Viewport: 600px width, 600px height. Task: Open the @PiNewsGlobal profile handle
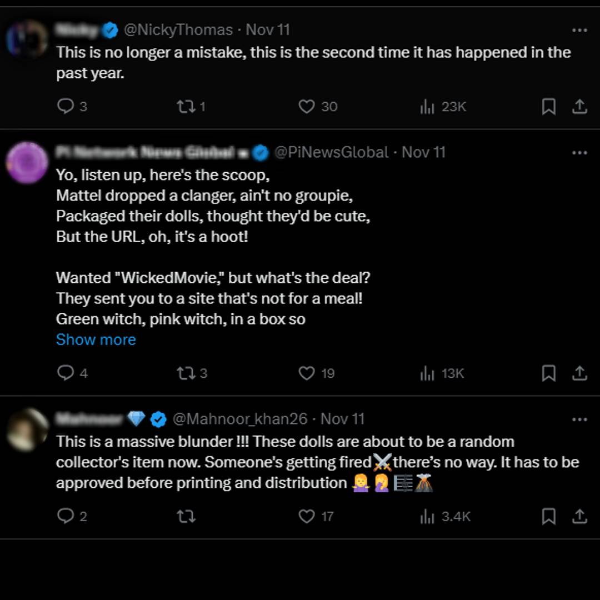coord(331,152)
